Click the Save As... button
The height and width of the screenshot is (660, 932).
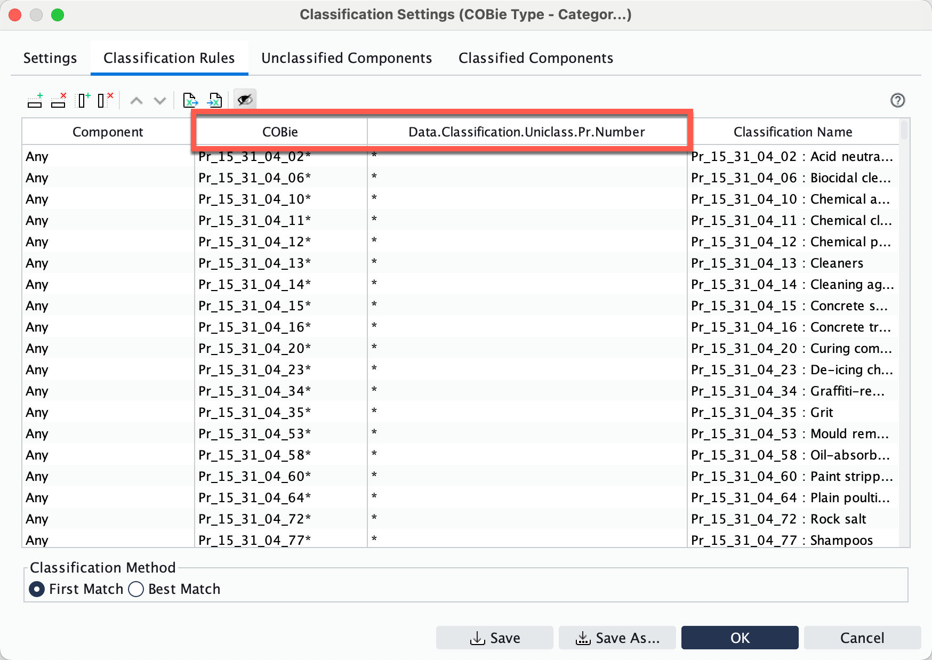tap(617, 638)
